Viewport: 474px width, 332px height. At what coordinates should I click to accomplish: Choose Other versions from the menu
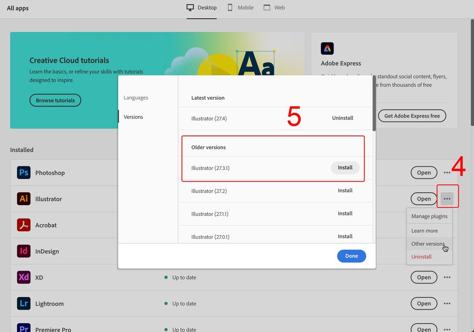point(429,244)
